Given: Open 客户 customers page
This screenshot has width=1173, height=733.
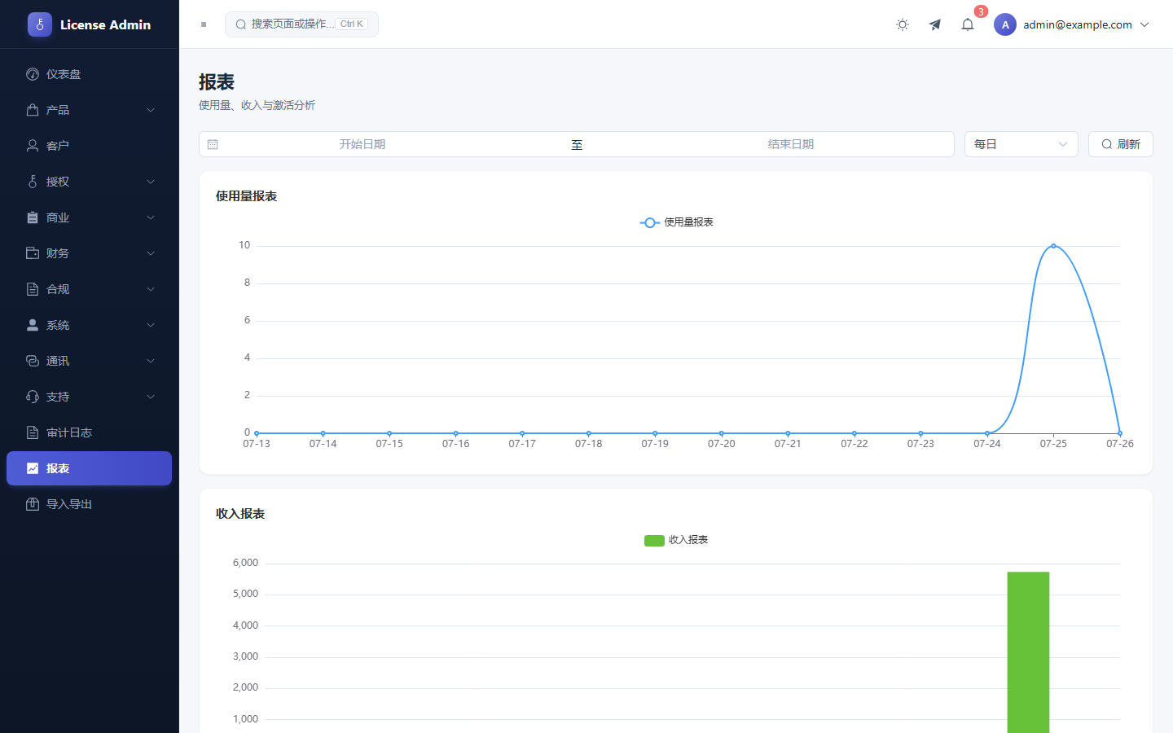Looking at the screenshot, I should tap(90, 146).
